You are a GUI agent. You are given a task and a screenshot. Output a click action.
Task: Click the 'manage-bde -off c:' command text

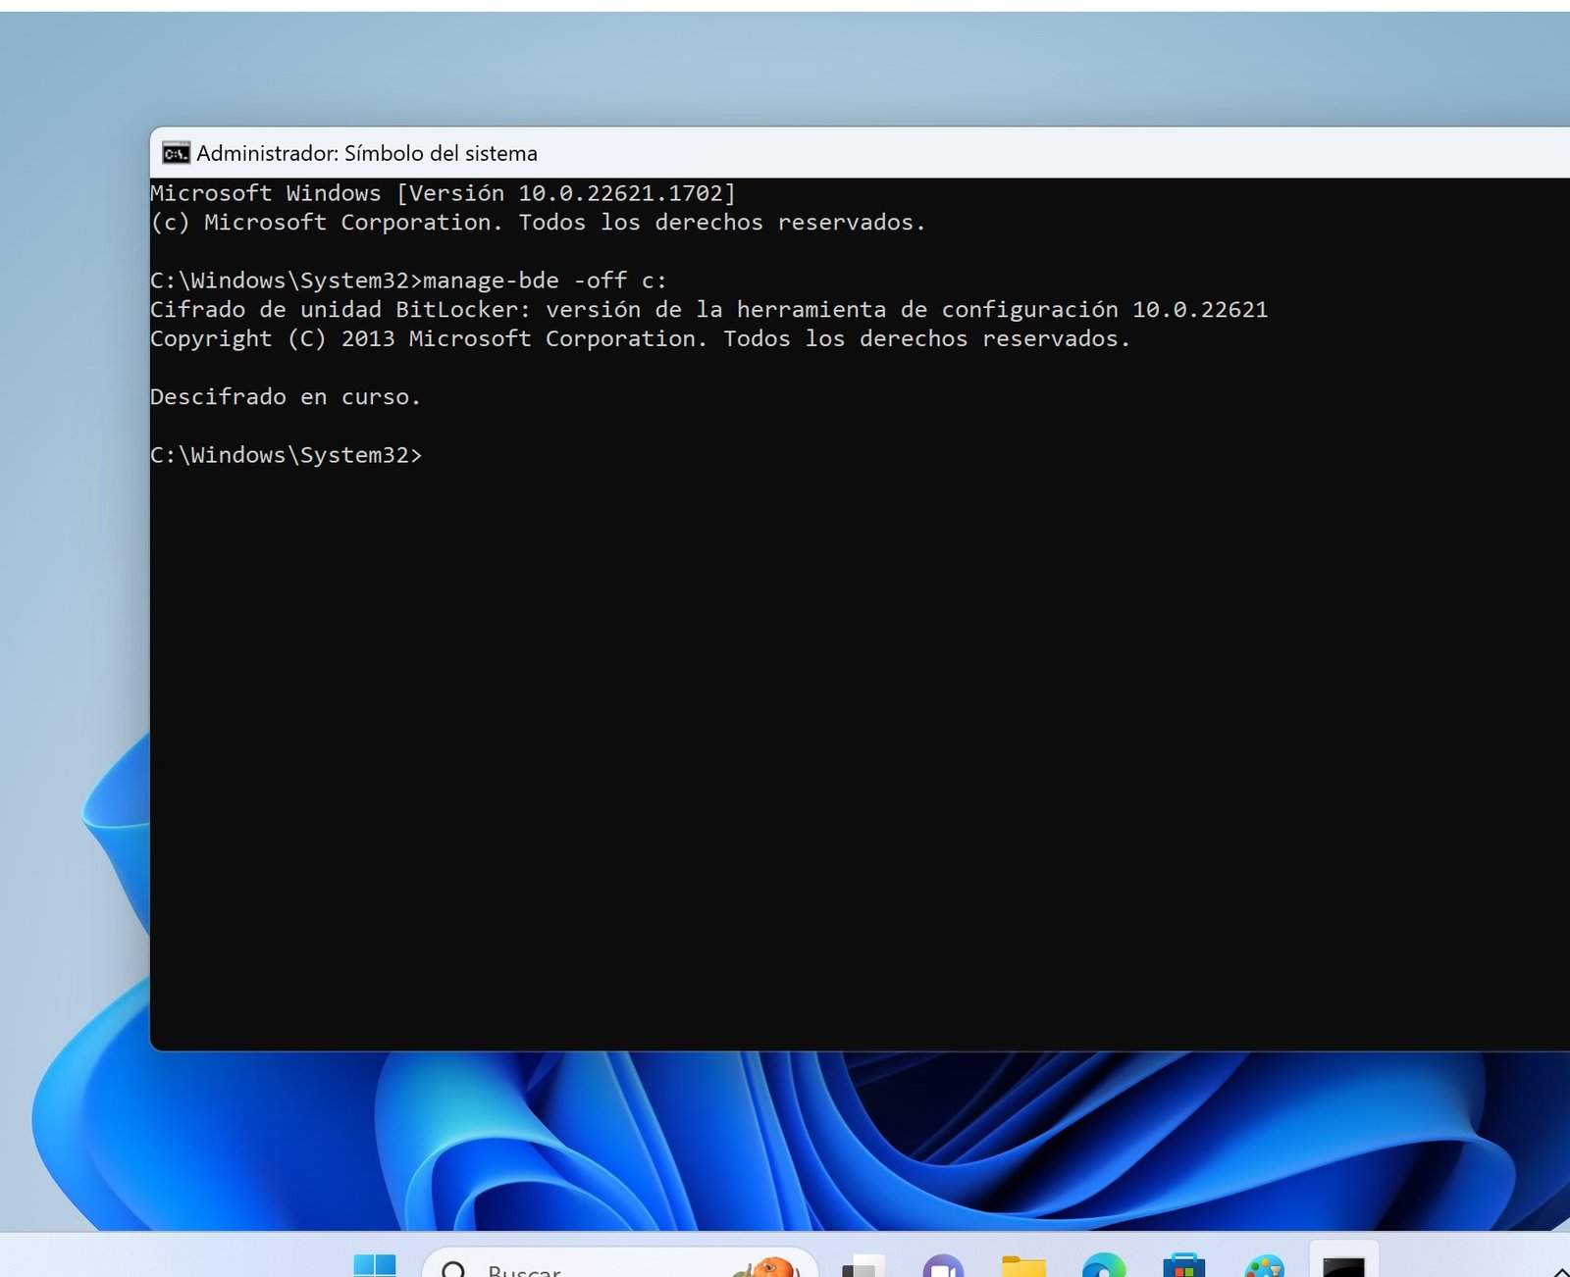(x=545, y=281)
